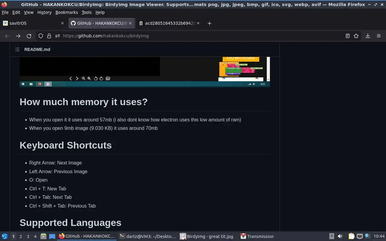Open the Firefox GitHub window from taskbar

click(x=87, y=236)
